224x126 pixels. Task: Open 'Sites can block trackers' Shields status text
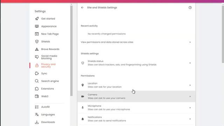click(x=122, y=65)
